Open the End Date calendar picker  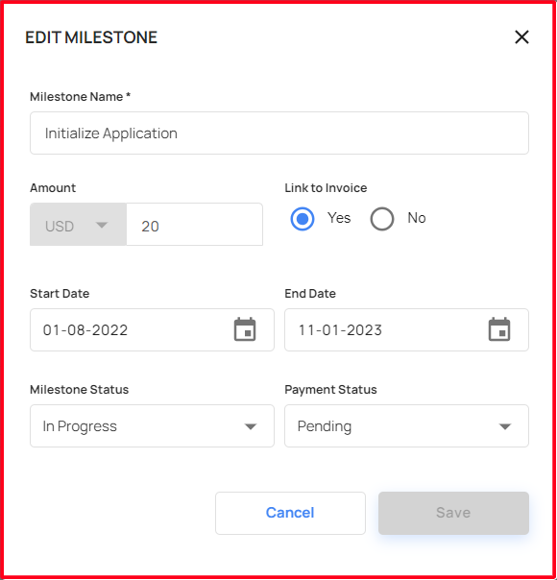tap(499, 329)
